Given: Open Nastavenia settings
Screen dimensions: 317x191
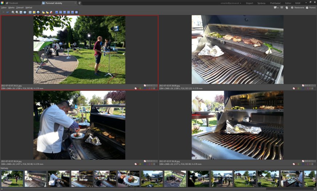Looking at the screenshot, I should tap(298, 7).
